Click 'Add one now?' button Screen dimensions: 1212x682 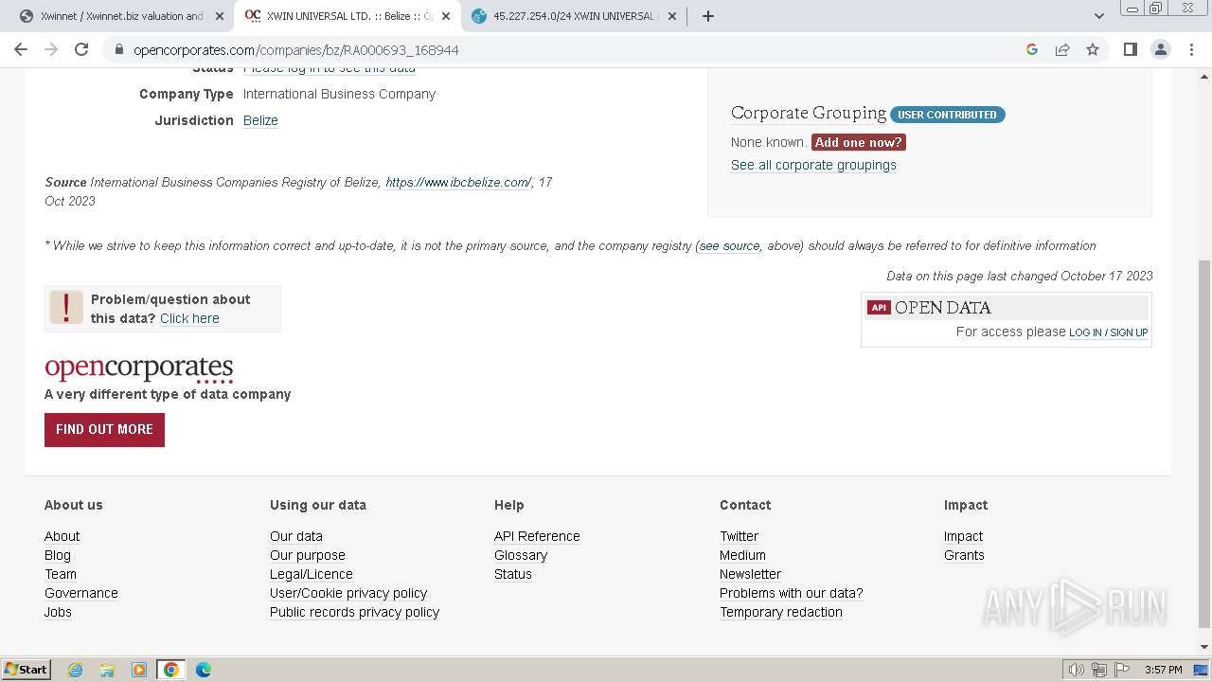point(859,142)
